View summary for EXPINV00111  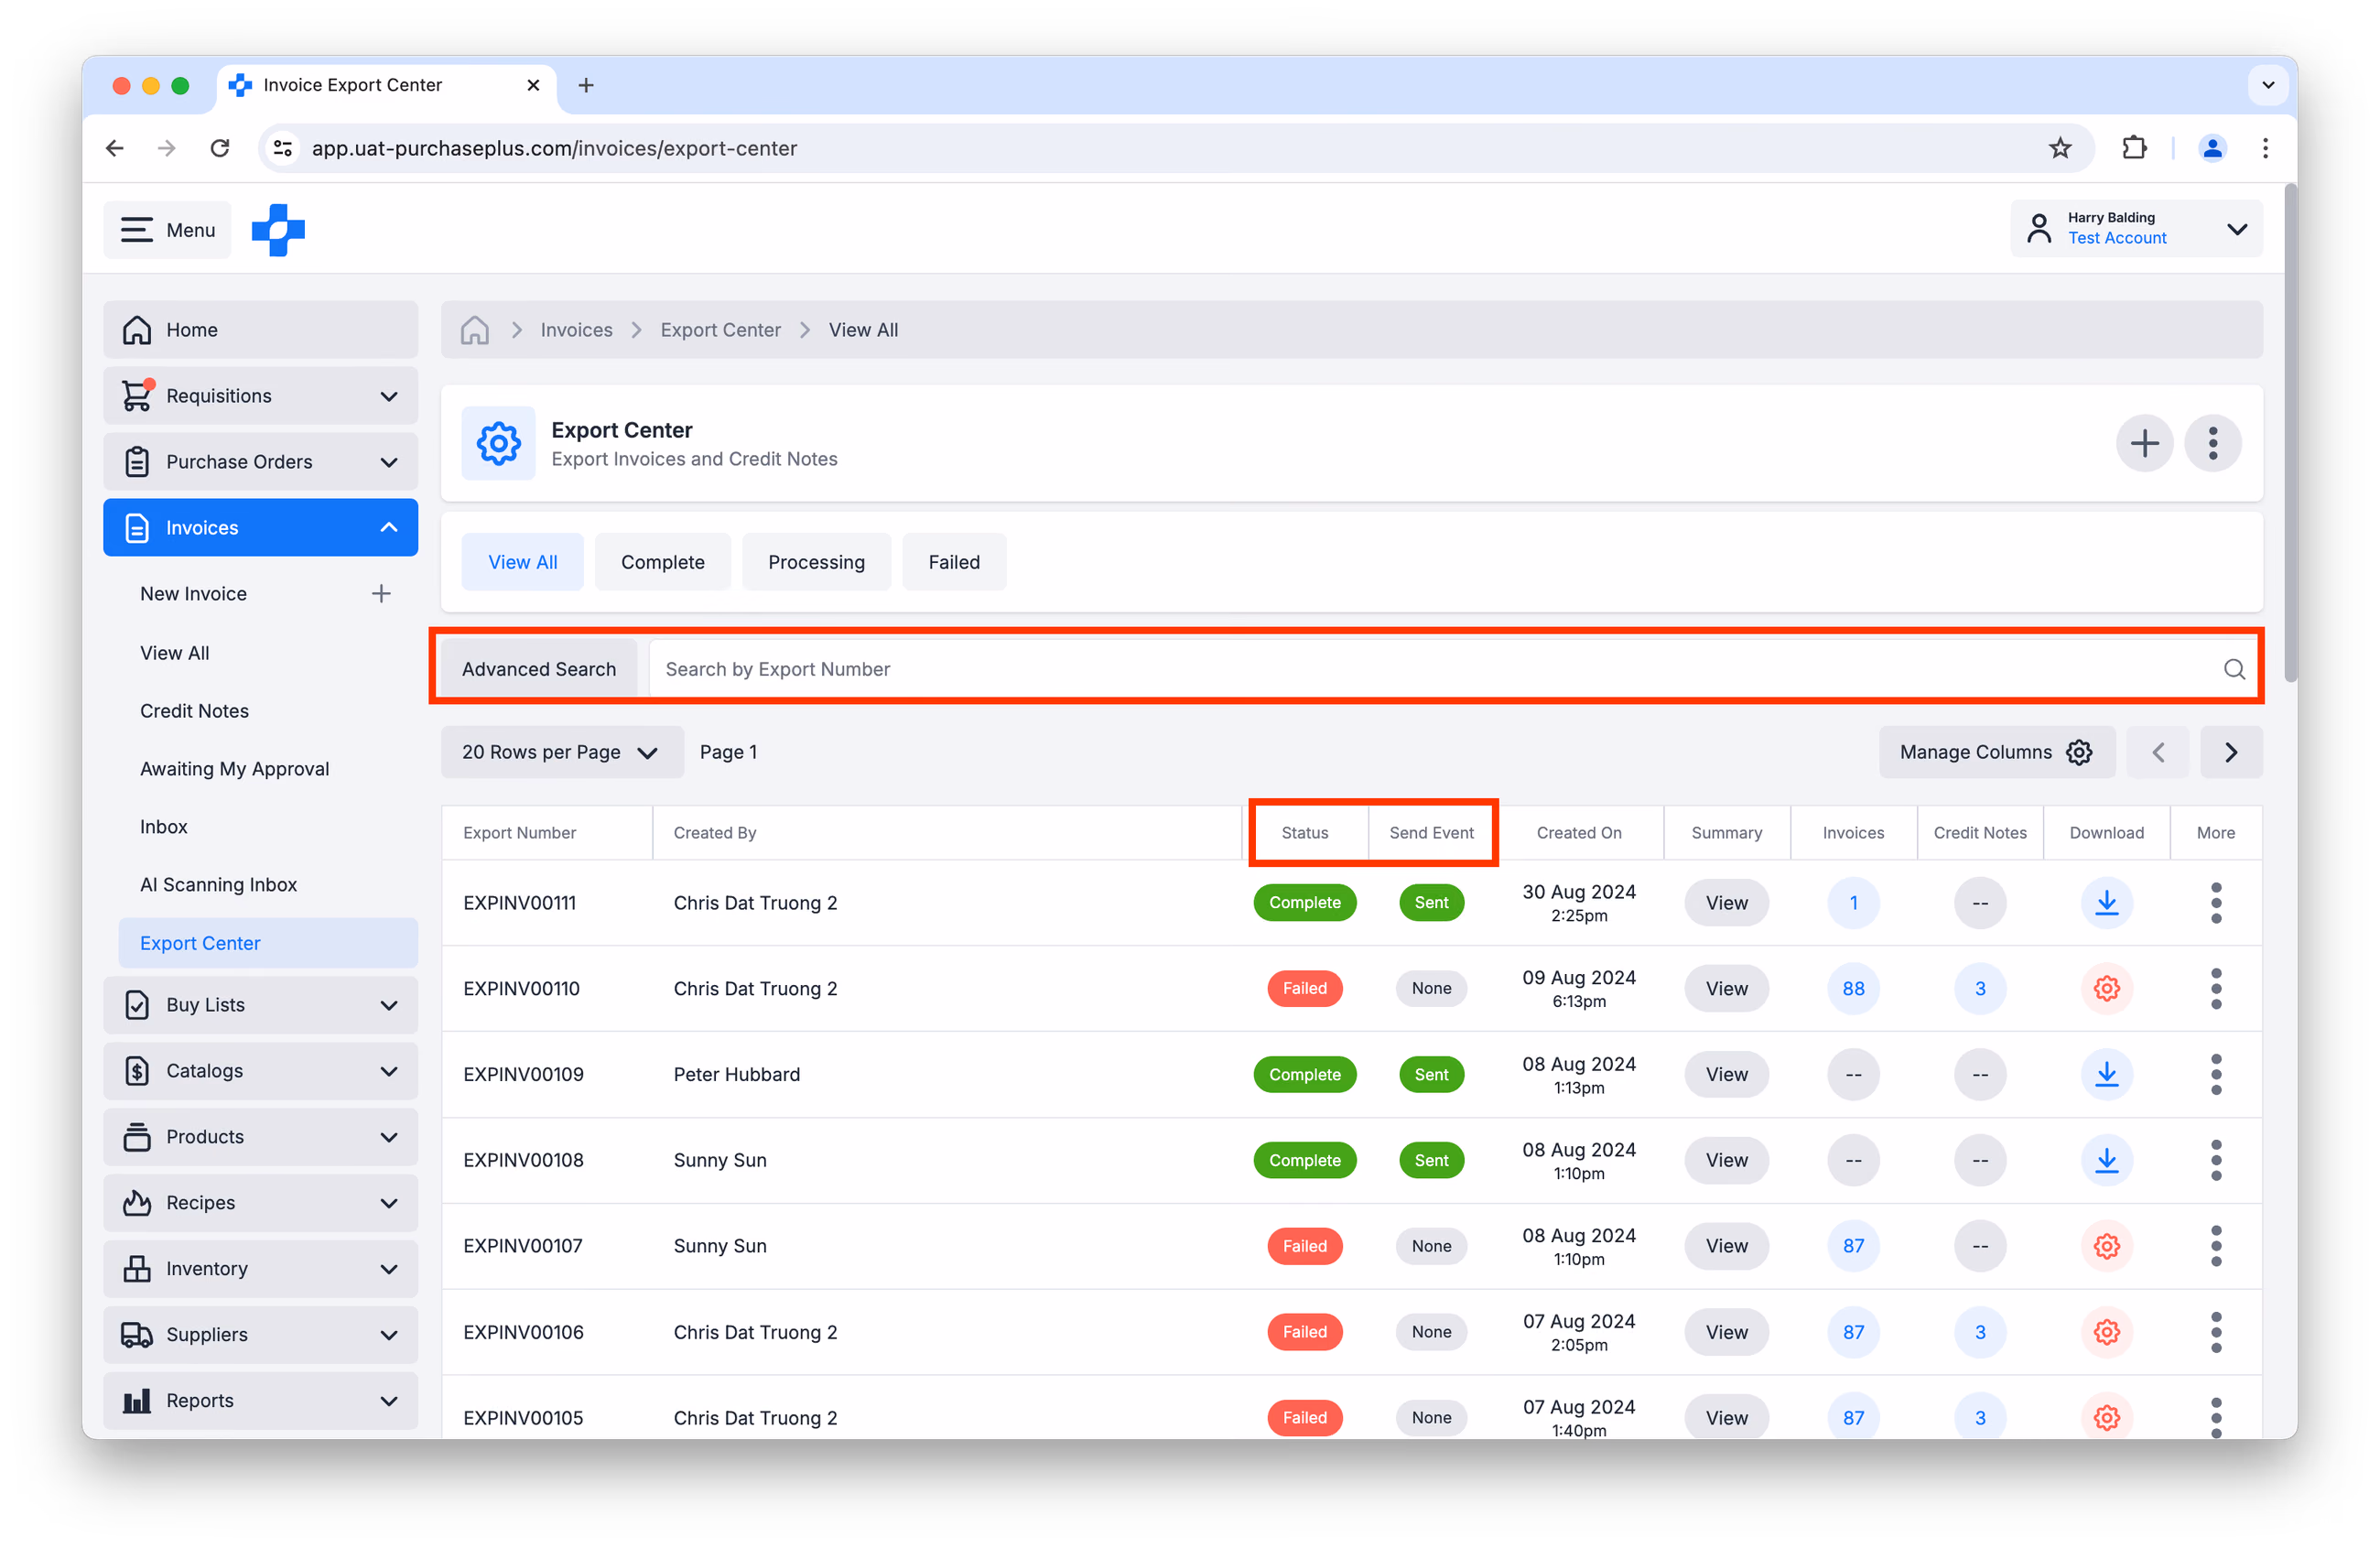[1726, 903]
